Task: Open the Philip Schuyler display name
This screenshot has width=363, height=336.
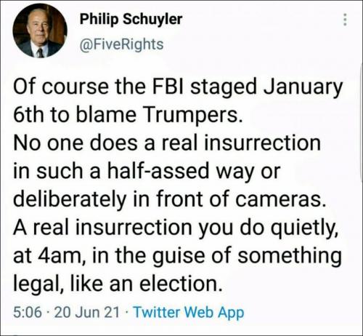Action: [131, 20]
